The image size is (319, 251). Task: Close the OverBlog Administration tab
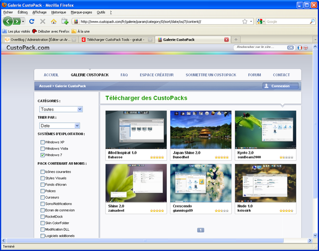pyautogui.click(x=74, y=39)
